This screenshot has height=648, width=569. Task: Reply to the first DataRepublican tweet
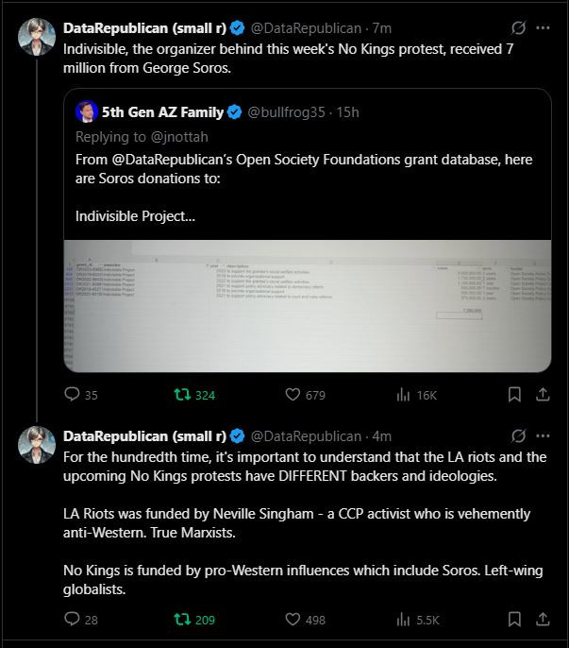[x=73, y=395]
